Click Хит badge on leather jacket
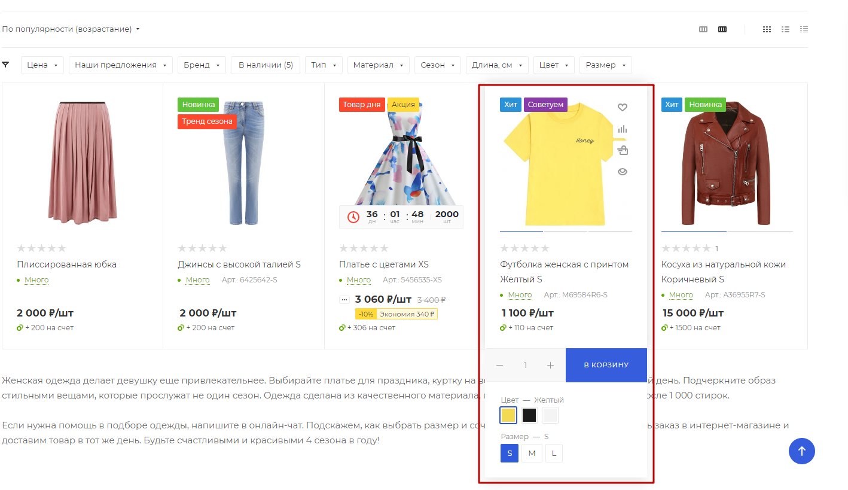This screenshot has width=848, height=490. click(672, 105)
